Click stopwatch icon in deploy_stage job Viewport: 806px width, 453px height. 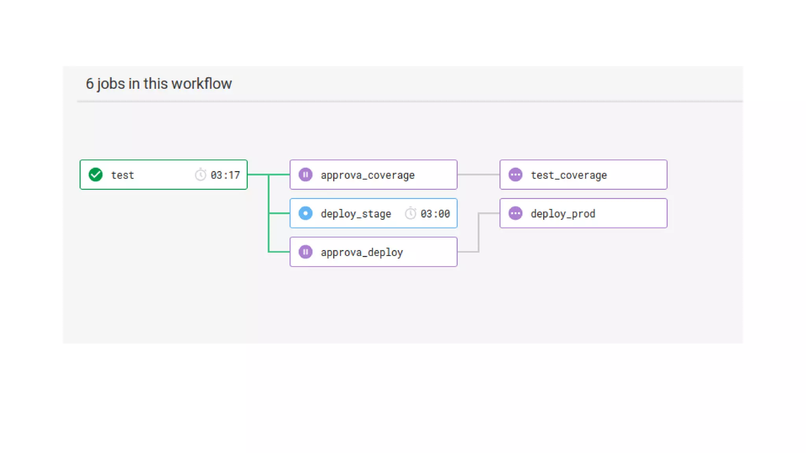pos(410,213)
